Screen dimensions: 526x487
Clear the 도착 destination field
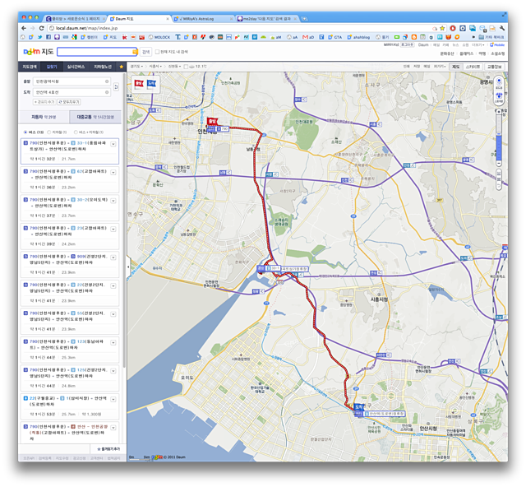[x=107, y=92]
